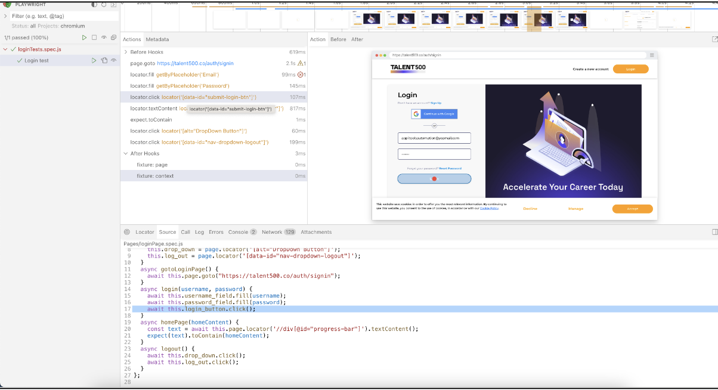718x390 pixels.
Task: Click the stop tests square icon
Action: 94,38
